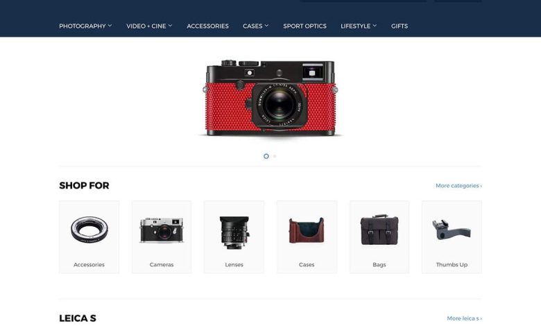Open the Lenses category lens image
541x326 pixels.
click(x=234, y=232)
